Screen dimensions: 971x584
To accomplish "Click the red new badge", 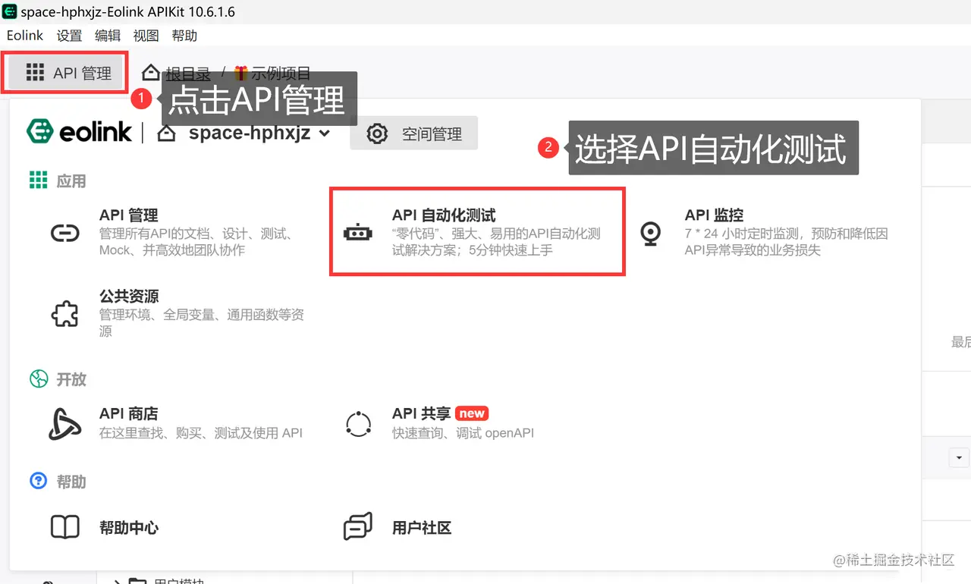I will pyautogui.click(x=472, y=413).
